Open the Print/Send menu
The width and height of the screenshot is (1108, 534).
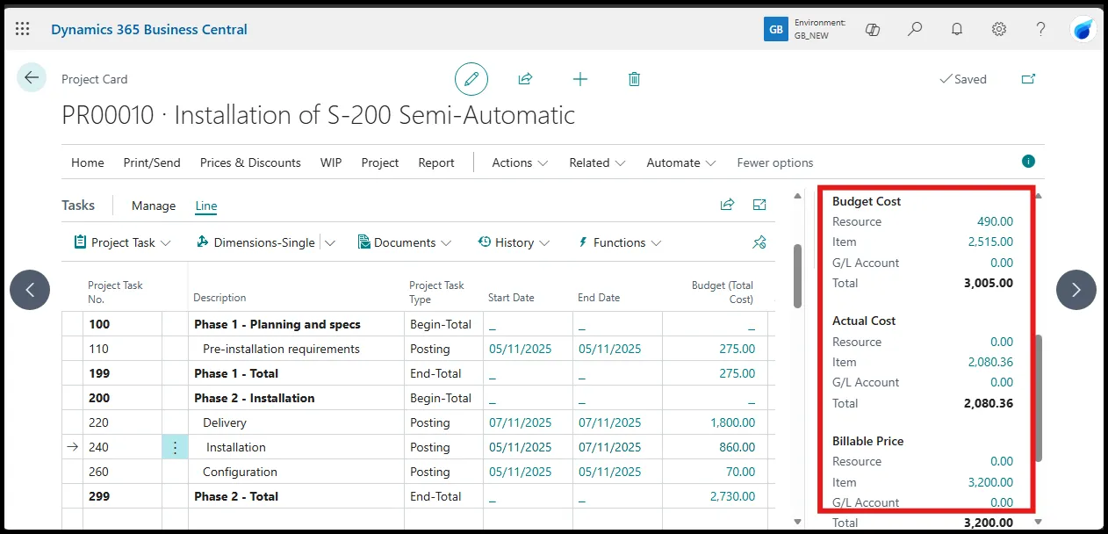coord(152,162)
